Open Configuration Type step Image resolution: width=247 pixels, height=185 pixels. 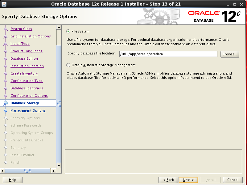click(x=27, y=81)
